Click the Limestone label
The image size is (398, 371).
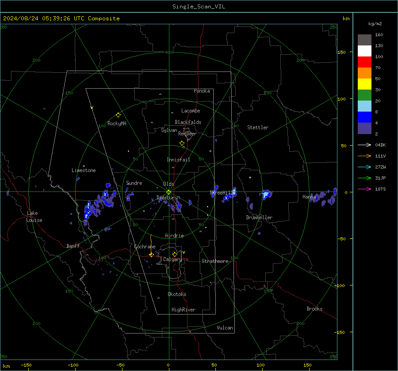point(84,170)
